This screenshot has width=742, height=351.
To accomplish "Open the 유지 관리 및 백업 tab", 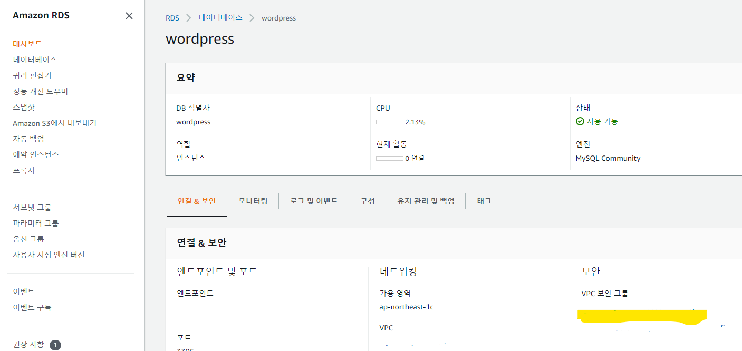I will tap(426, 201).
